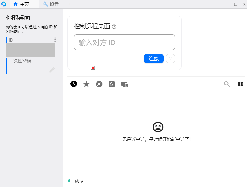Toggle the grid view layout icon
The height and width of the screenshot is (187, 247).
click(240, 84)
